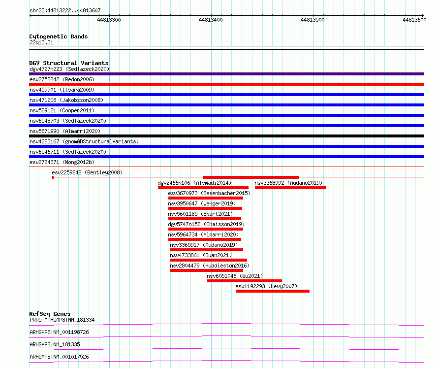Click the black nsv5871990 variant bar
Viewport: 438px width, 368px height.
pyautogui.click(x=226, y=136)
